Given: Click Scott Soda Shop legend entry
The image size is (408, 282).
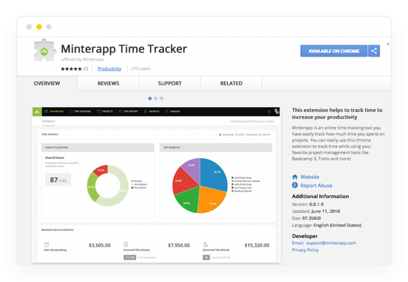Looking at the screenshot, I should pos(241,178).
